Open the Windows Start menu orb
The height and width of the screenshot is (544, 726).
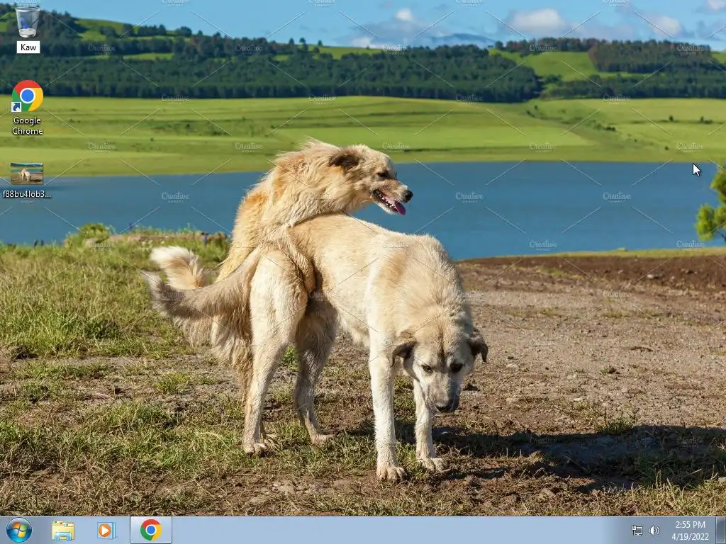[x=19, y=530]
